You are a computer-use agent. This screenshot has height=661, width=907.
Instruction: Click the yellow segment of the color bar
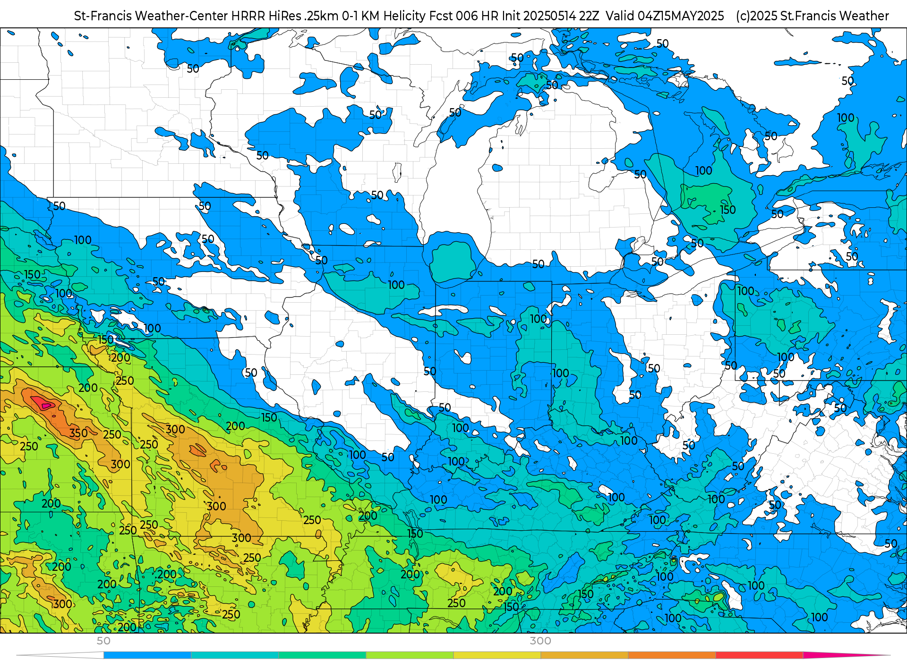tap(497, 655)
